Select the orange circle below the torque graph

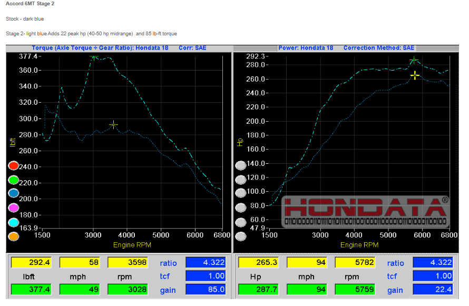14,236
